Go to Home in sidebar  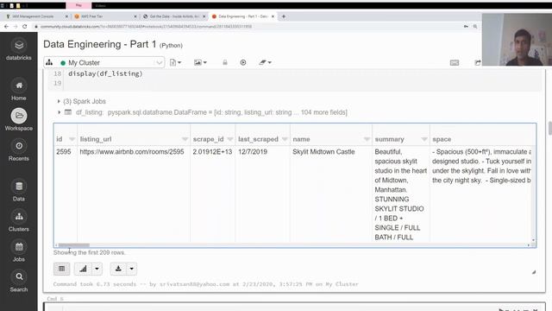19,90
